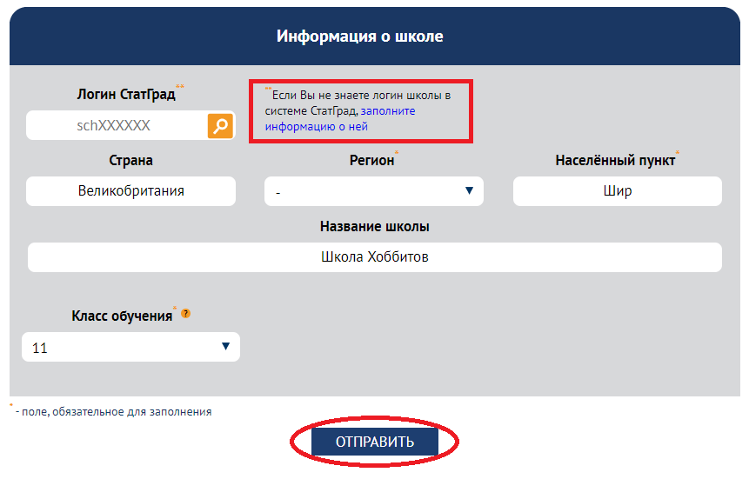Click the Логин СтатГрад label
The width and height of the screenshot is (749, 479).
[x=126, y=94]
